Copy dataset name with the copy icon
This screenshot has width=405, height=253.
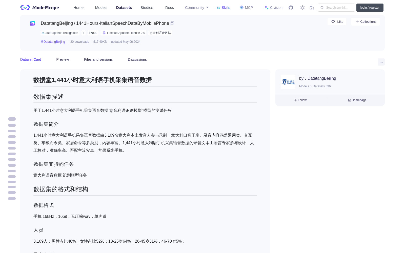(172, 23)
